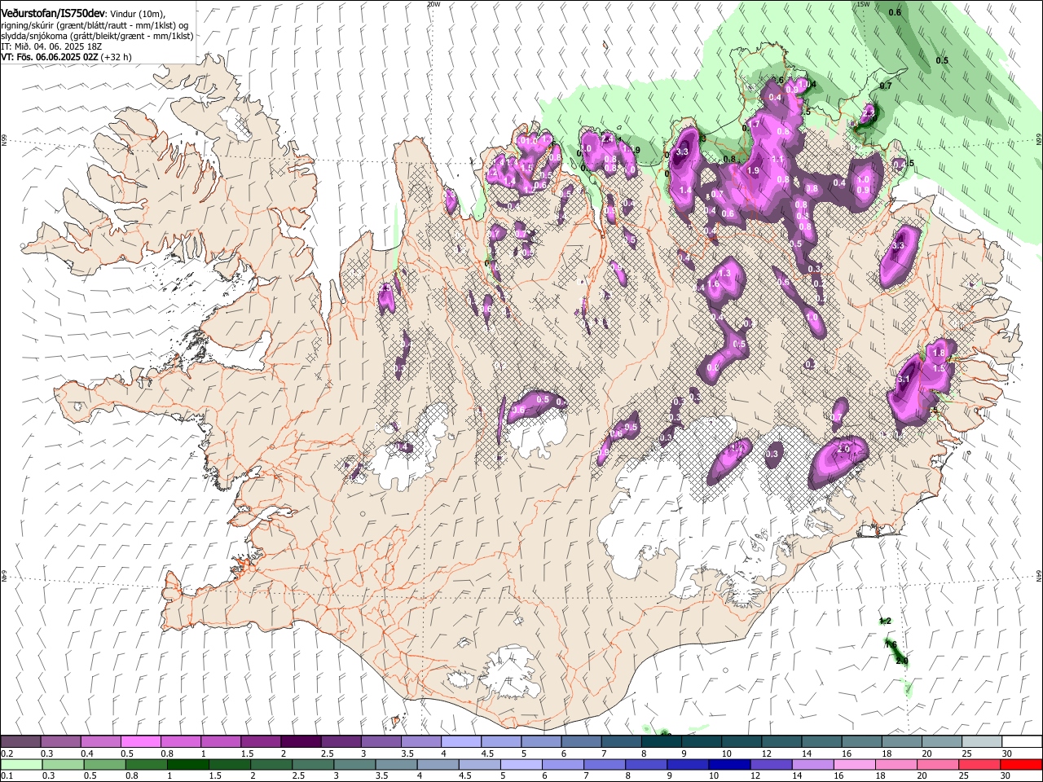Click the 15W longitude label at the top edge

863,4
